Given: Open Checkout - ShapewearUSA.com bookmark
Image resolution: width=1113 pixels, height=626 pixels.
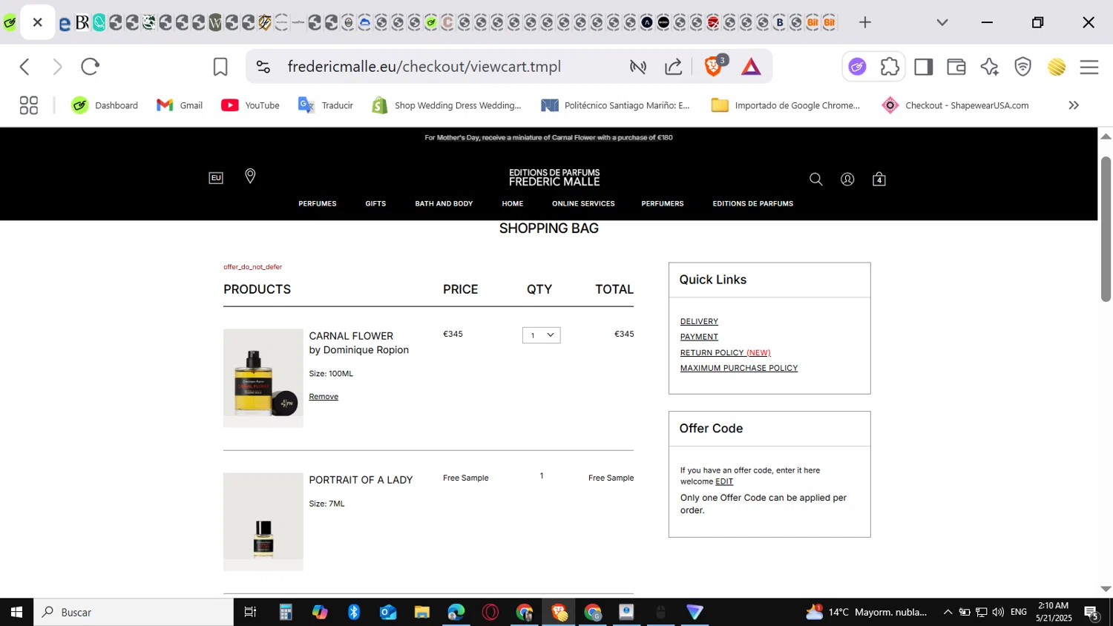Looking at the screenshot, I should 955,105.
